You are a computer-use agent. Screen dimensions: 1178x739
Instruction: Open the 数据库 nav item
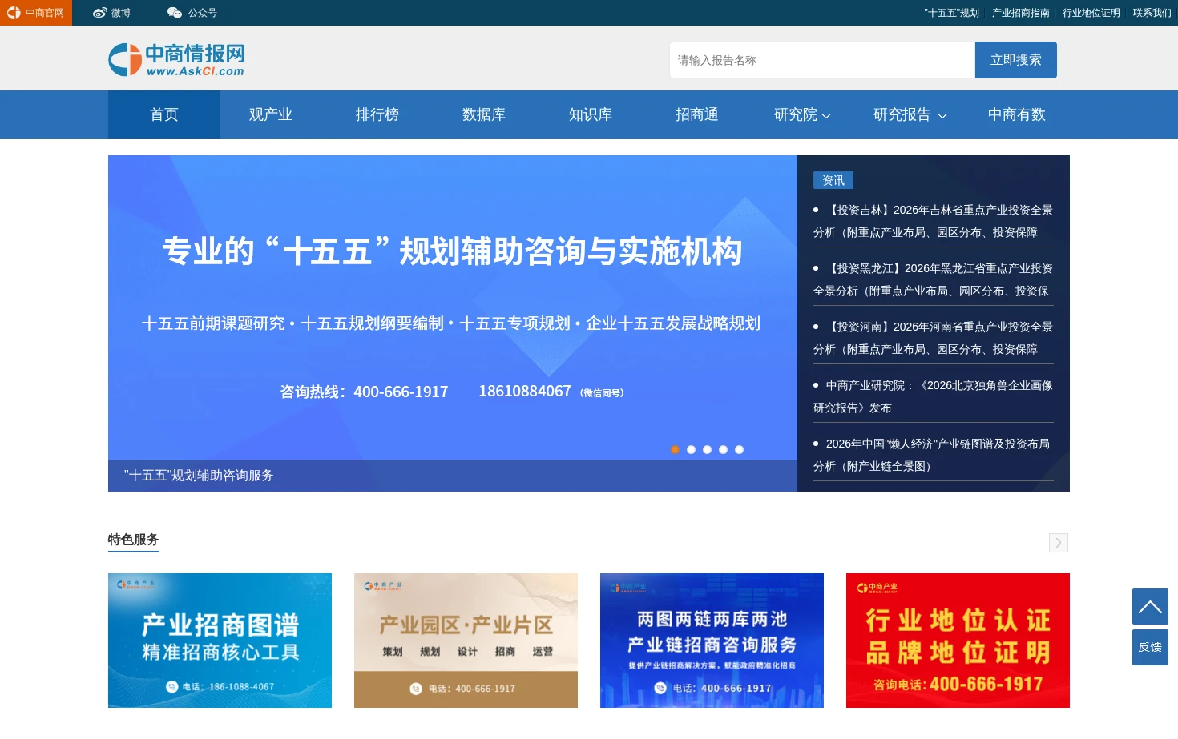point(484,114)
